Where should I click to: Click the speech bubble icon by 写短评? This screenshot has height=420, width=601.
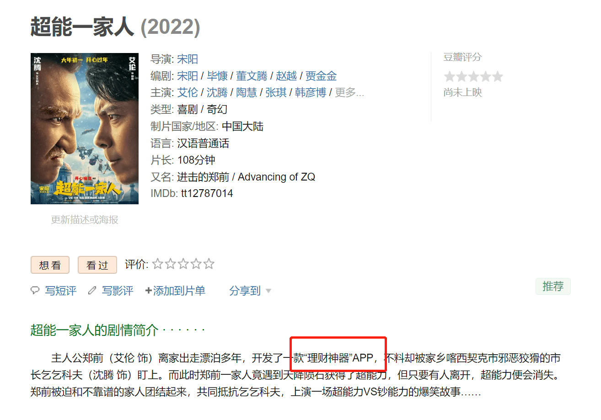pos(35,291)
